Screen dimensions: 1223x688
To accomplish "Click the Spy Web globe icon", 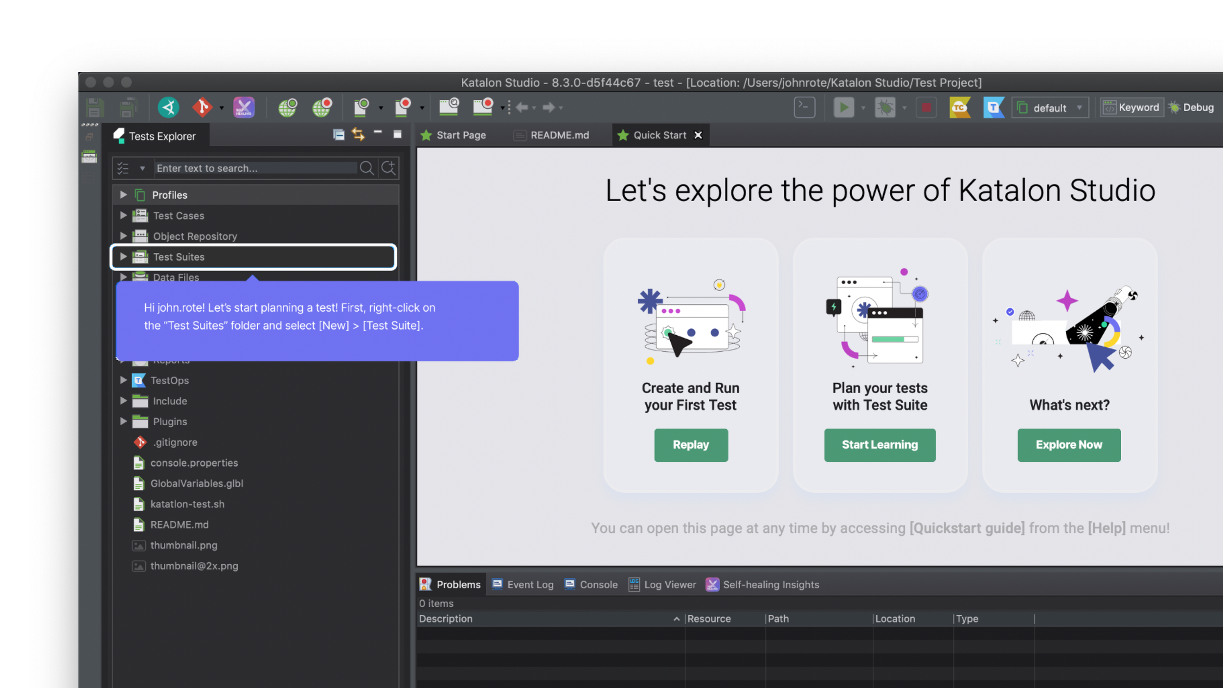I will (x=288, y=107).
